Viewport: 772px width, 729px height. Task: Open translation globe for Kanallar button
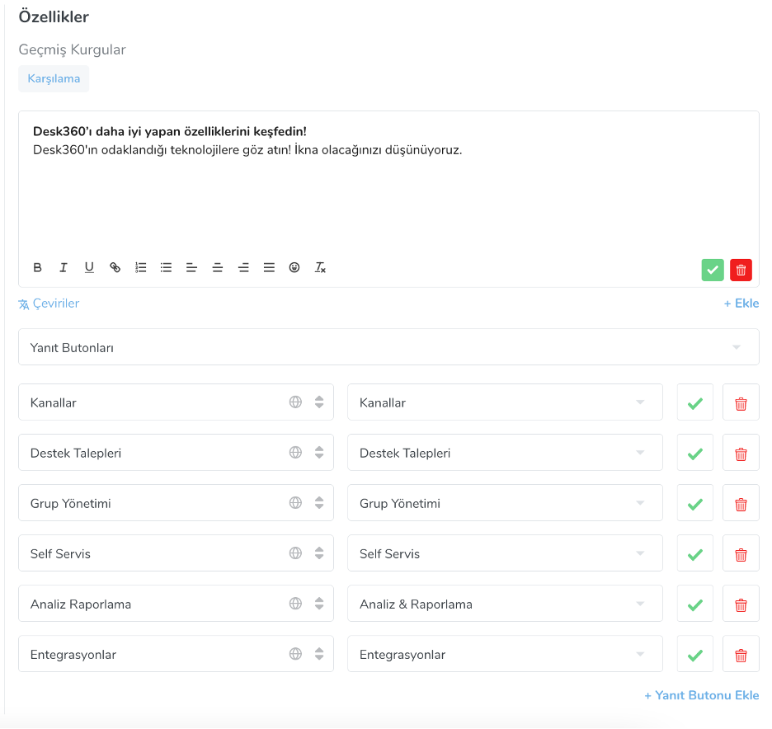pyautogui.click(x=295, y=402)
